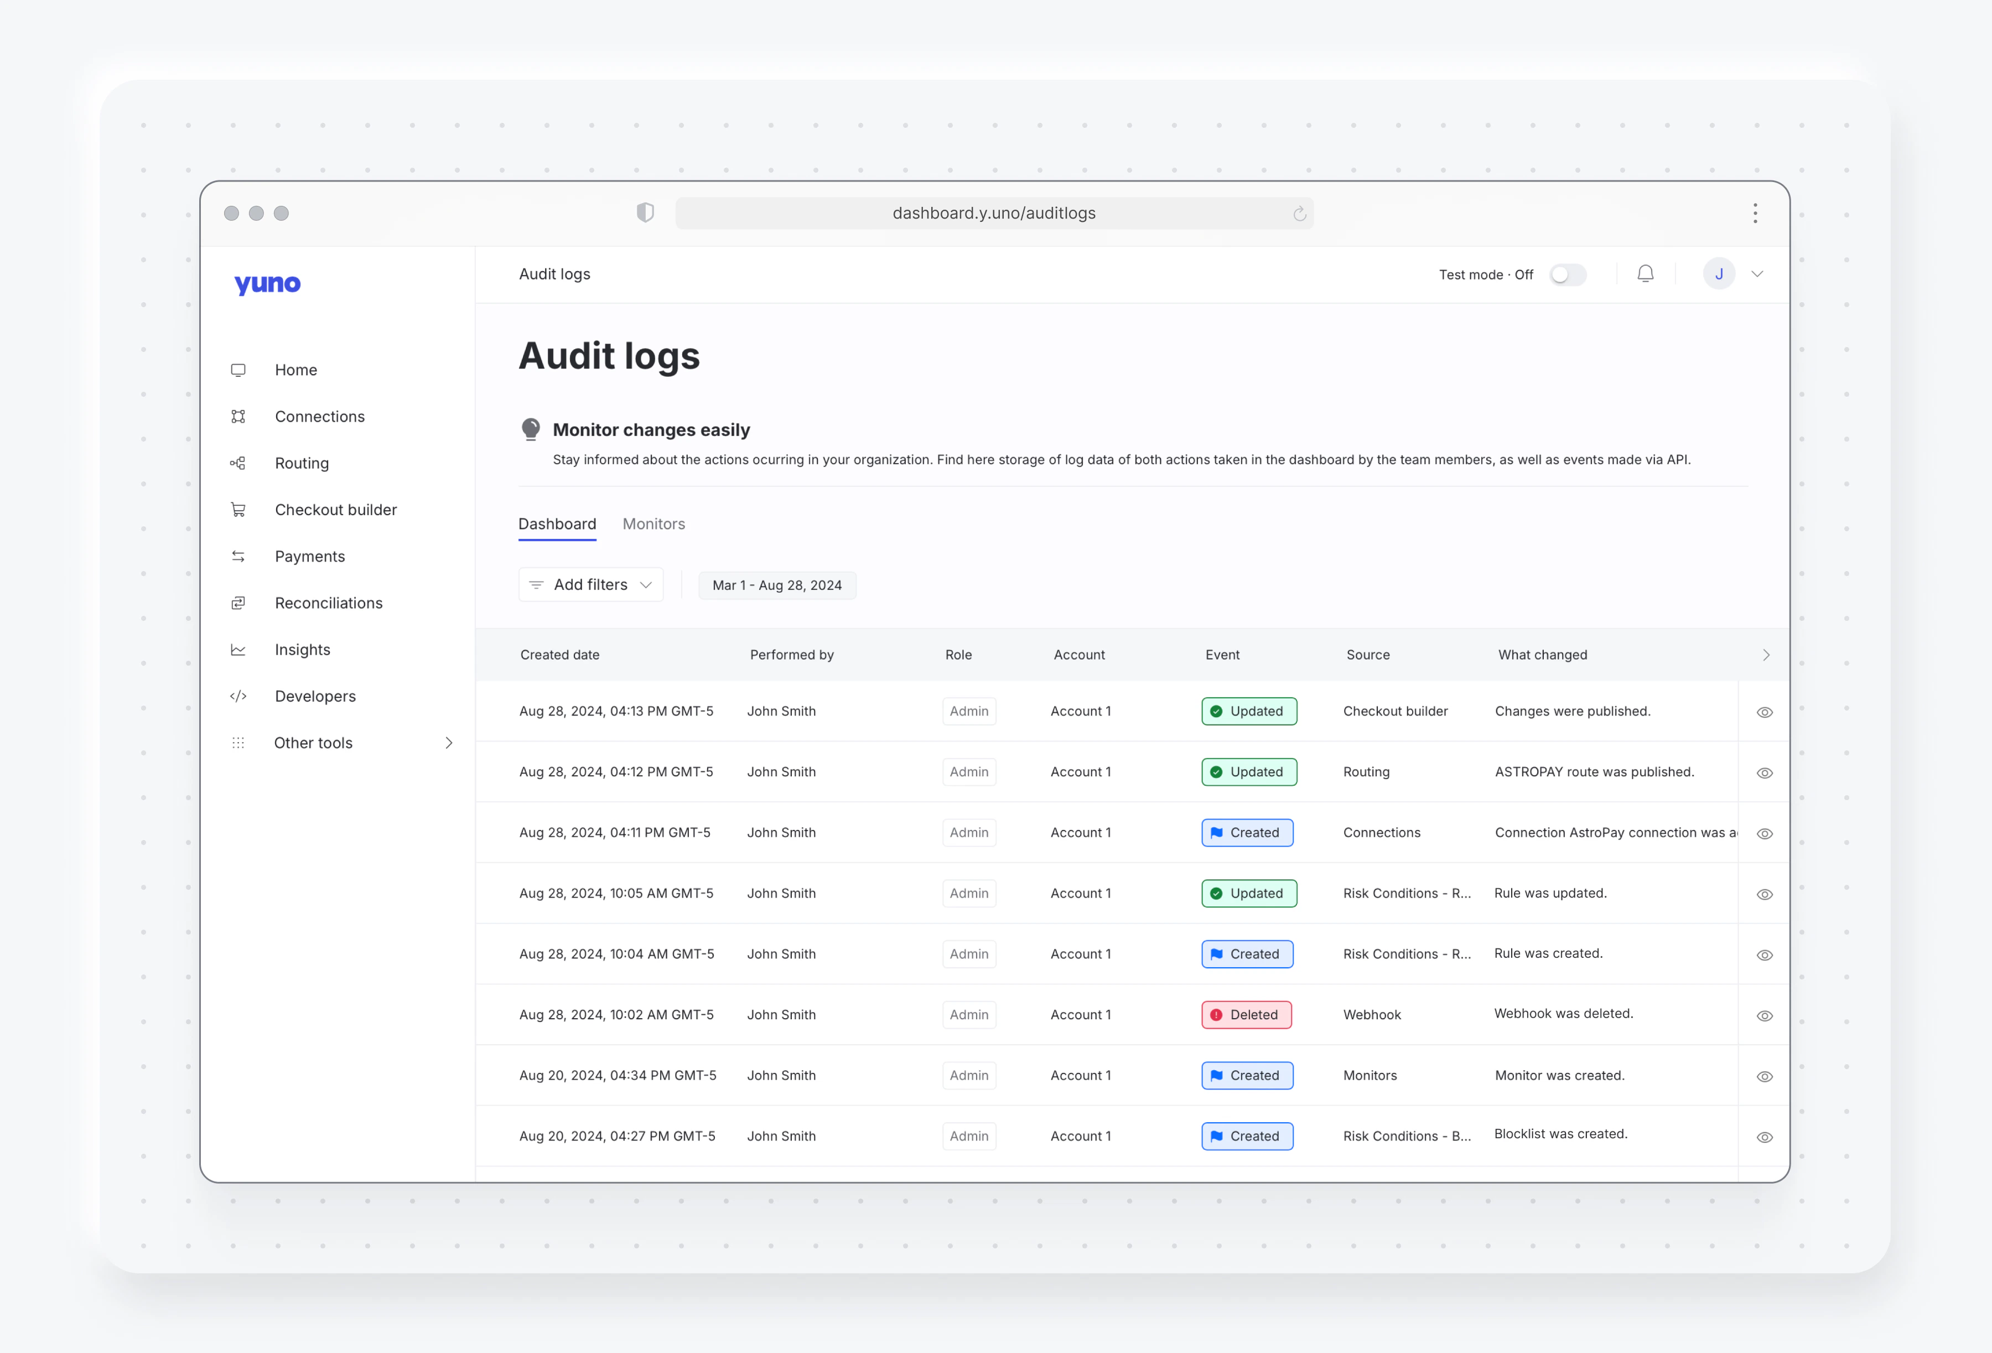This screenshot has width=1992, height=1353.
Task: Open the Add filters dropdown
Action: 590,585
